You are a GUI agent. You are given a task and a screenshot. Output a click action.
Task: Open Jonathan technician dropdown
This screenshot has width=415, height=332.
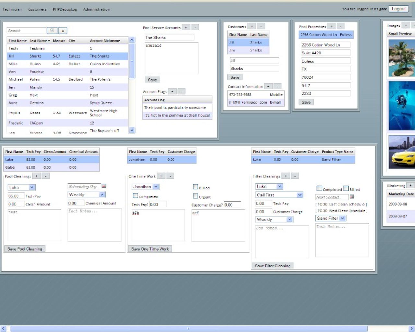coord(156,187)
